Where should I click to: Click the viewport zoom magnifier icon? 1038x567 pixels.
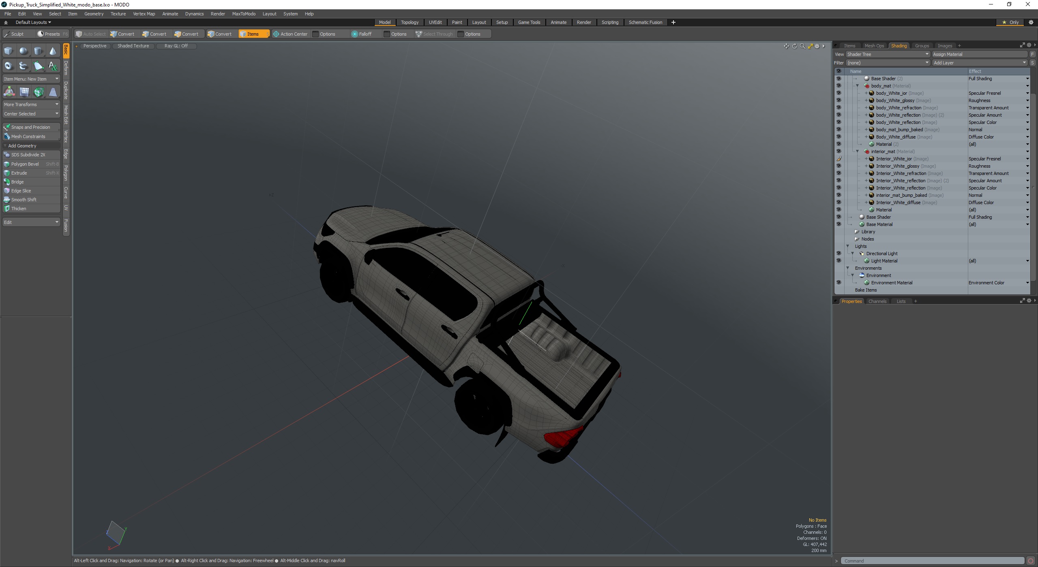coord(802,46)
